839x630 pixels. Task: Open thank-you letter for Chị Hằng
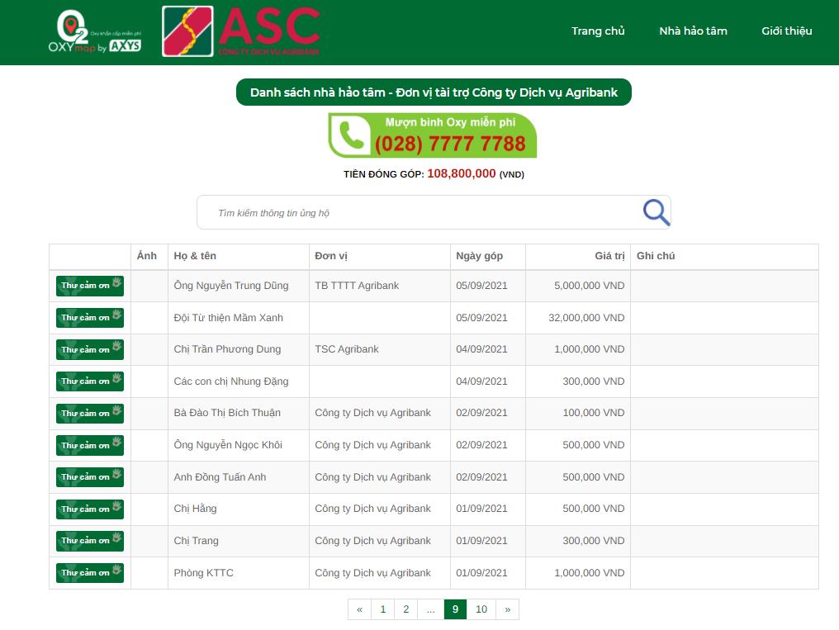point(90,509)
